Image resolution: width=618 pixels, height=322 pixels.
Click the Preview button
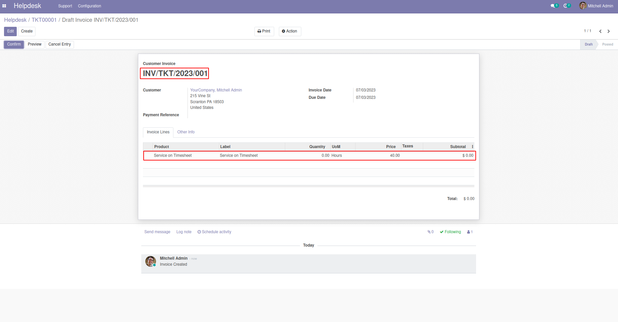coord(35,44)
